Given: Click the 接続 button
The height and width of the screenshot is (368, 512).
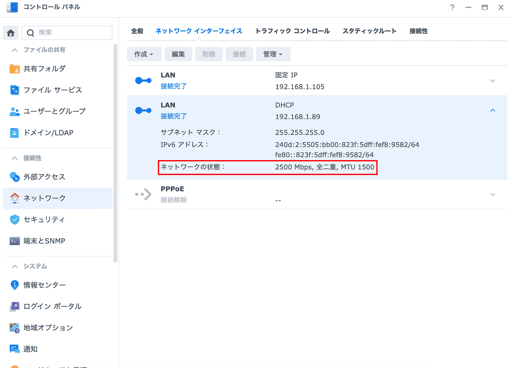Looking at the screenshot, I should (239, 54).
